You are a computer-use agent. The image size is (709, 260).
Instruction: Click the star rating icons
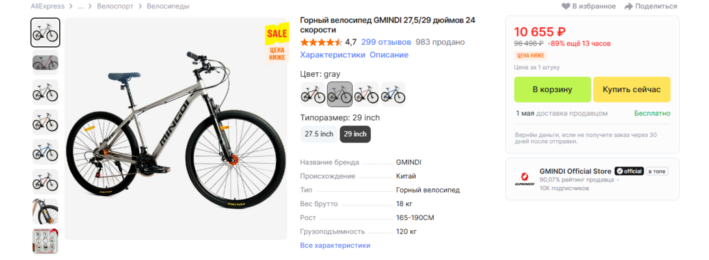(321, 42)
